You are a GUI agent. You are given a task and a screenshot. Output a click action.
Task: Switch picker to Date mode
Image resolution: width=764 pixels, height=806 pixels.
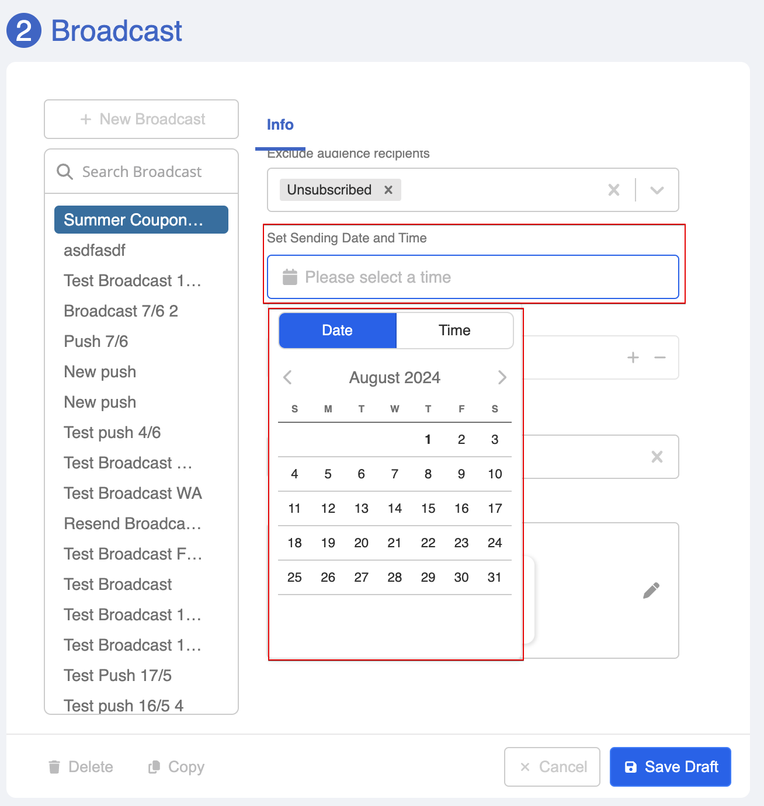coord(338,331)
